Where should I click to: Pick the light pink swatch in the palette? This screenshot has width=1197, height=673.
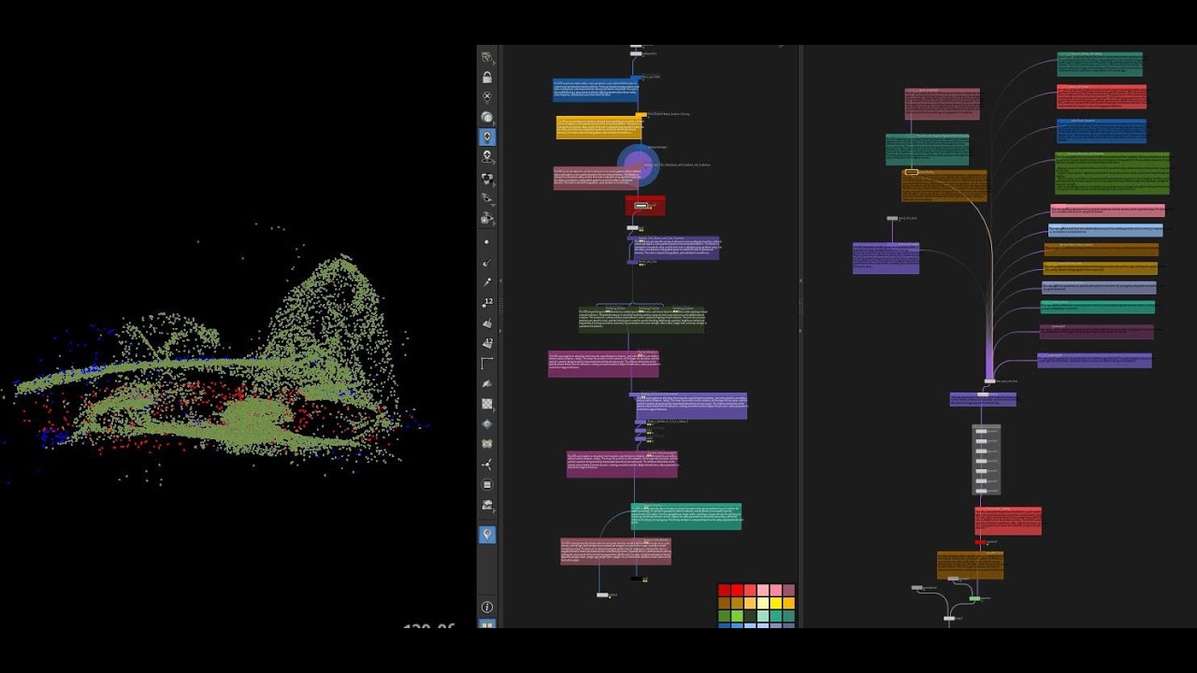[763, 590]
